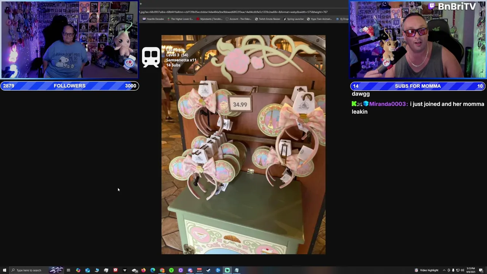This screenshot has height=274, width=487.
Task: Click the left webcam feed
Action: click(69, 40)
